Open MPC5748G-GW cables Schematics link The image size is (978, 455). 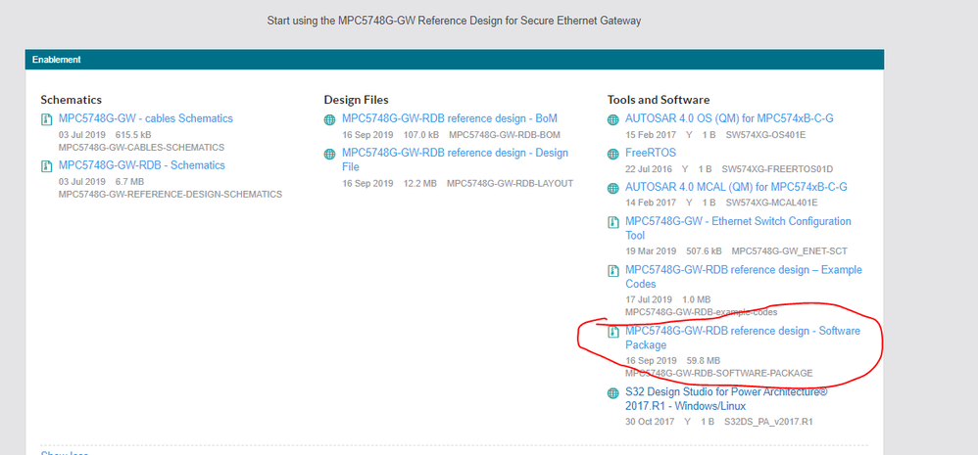145,118
